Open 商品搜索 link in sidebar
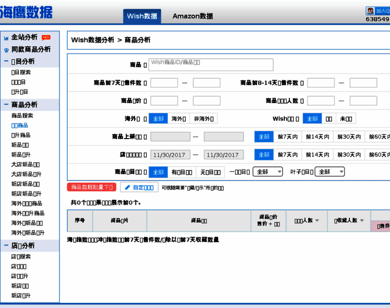Screen dimensions: 390x308 point(22,115)
